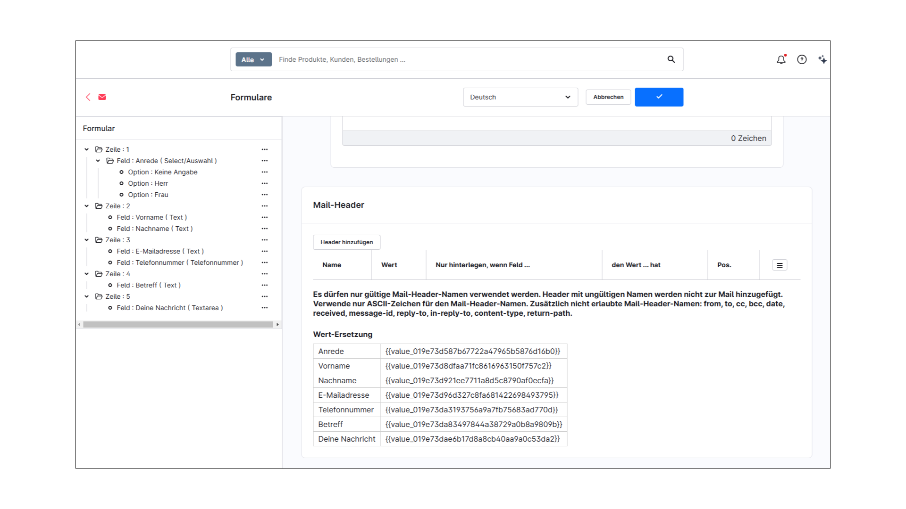Open the AI sparkle assistant icon
Screen dimensions: 906x509
(822, 59)
